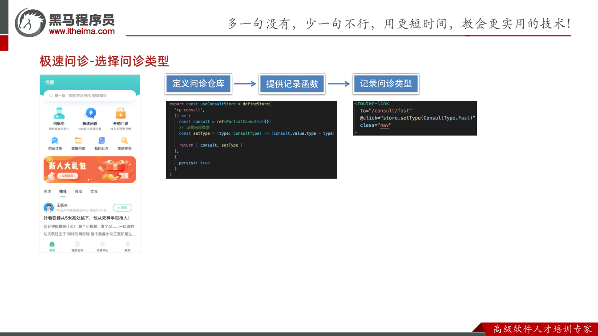The height and width of the screenshot is (336, 598).
Task: Open 消息中心 bell icon
Action: [102, 244]
